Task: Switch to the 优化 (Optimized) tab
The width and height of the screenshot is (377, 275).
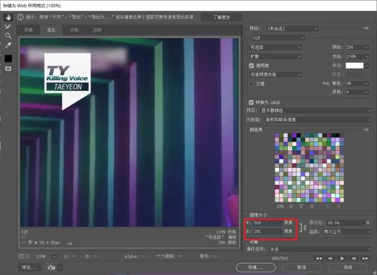Action: click(x=53, y=29)
